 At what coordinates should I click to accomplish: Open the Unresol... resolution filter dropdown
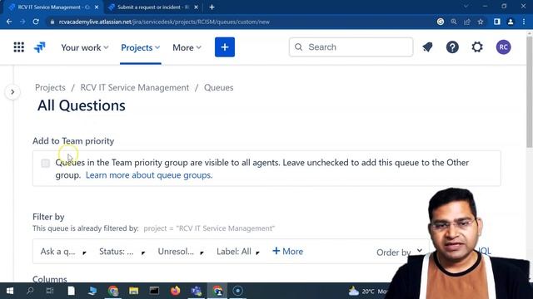click(x=181, y=252)
